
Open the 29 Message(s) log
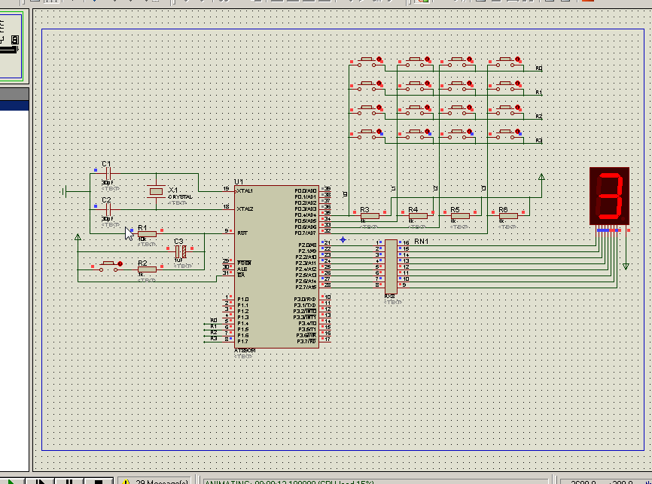point(154,482)
